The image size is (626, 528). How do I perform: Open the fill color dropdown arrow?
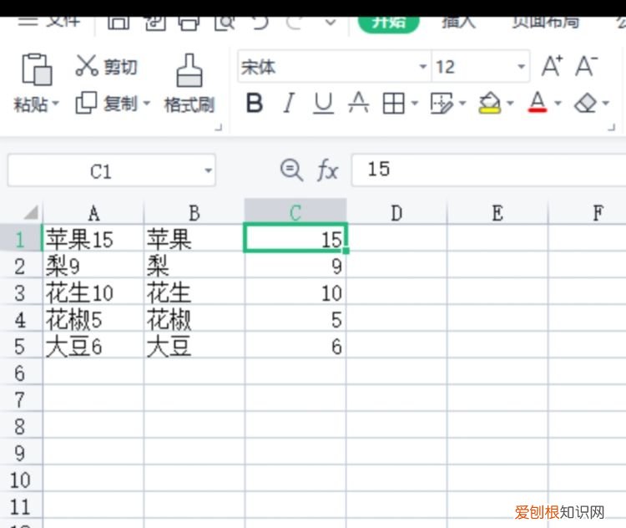point(510,104)
